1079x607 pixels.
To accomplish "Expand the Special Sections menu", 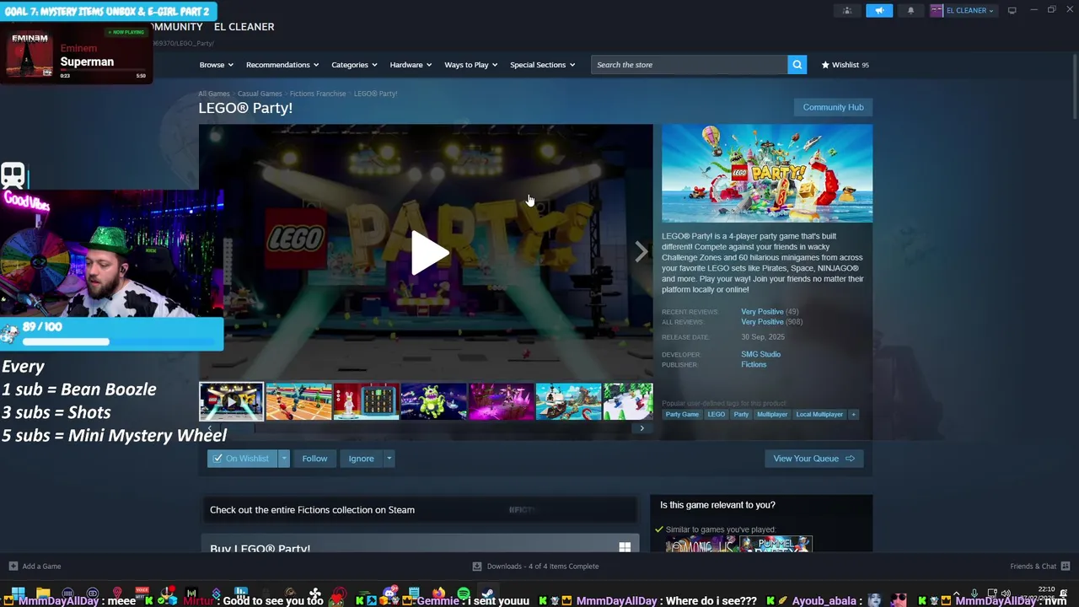I will [x=542, y=65].
